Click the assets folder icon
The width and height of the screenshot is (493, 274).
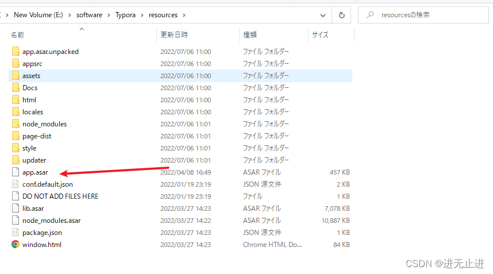(x=16, y=75)
